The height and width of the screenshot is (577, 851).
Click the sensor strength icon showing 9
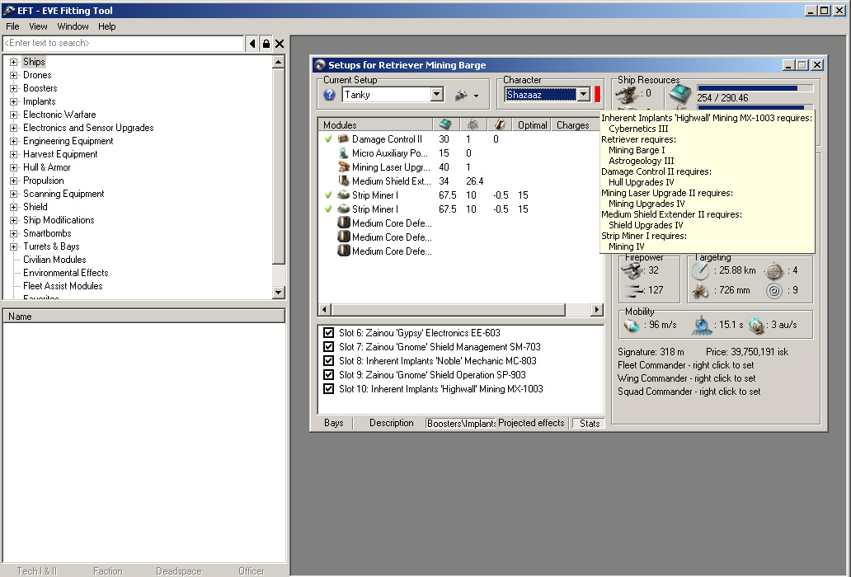(x=774, y=291)
